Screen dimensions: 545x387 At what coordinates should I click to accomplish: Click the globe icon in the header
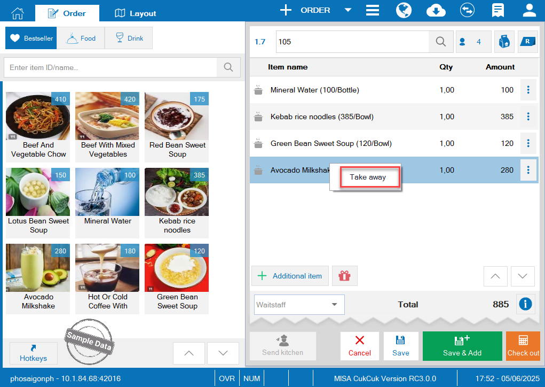(x=404, y=10)
